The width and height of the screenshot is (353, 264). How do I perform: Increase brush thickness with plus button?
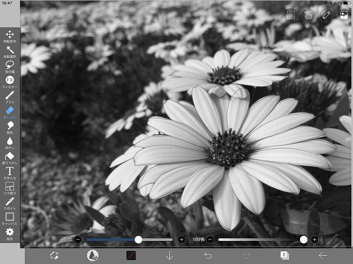coord(181,240)
